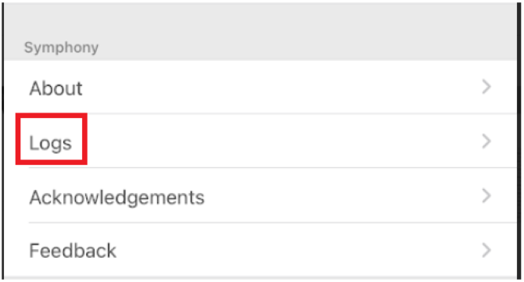Click the gray header area above About

click(260, 32)
